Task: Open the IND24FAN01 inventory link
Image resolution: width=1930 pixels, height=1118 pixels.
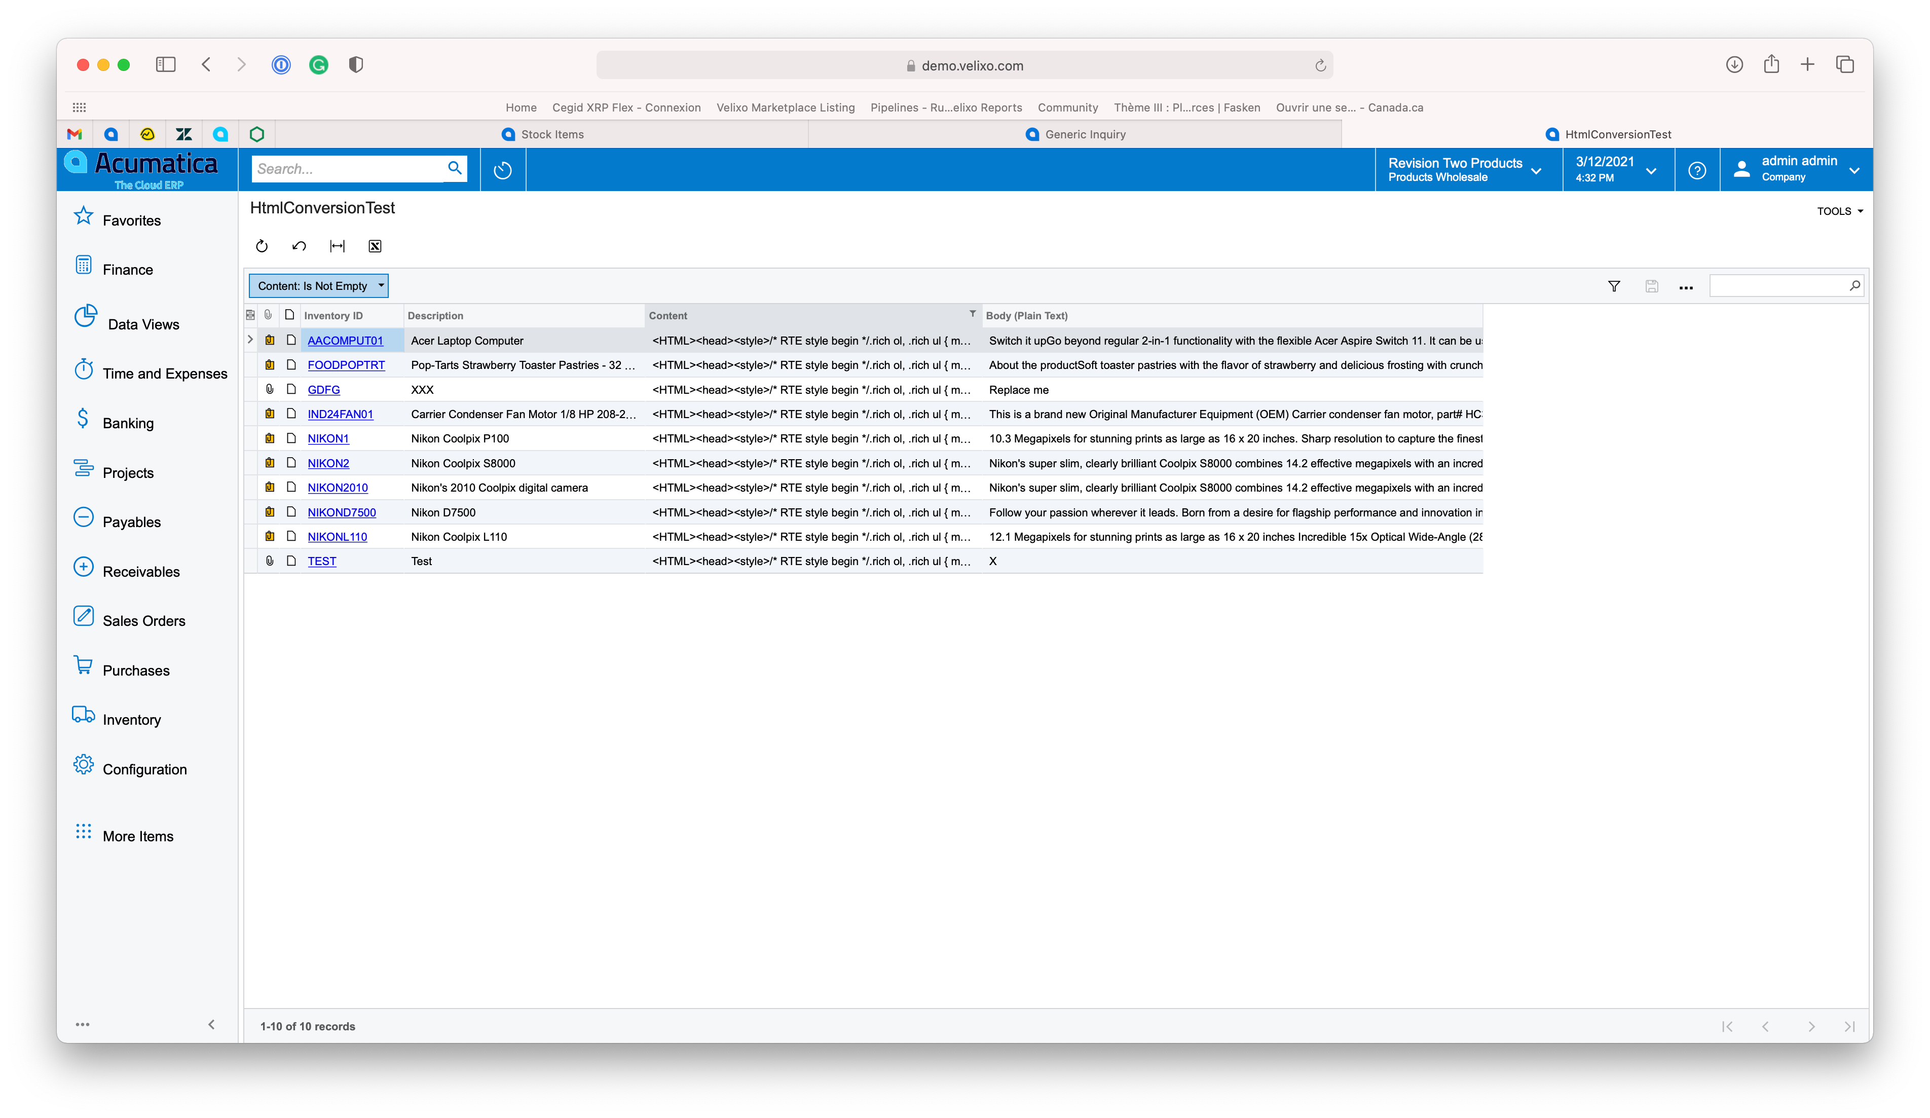Action: [x=340, y=414]
